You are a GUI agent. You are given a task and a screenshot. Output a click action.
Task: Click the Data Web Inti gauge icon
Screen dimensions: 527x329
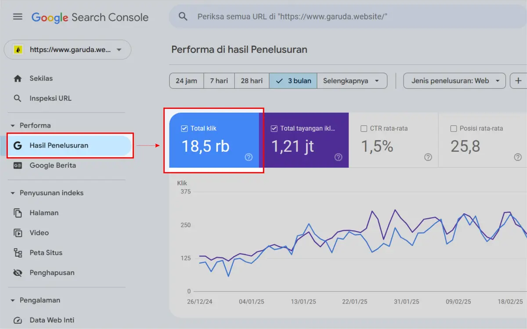18,320
